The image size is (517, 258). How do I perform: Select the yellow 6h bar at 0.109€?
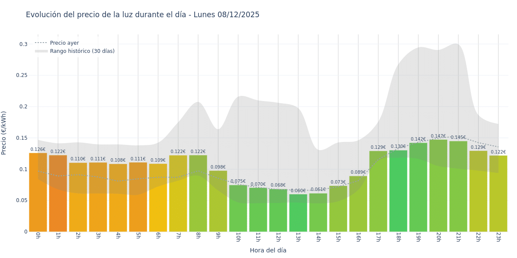pos(158,198)
